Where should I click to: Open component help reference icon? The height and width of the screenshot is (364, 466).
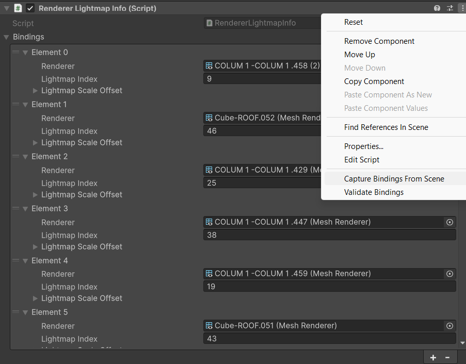pos(437,8)
